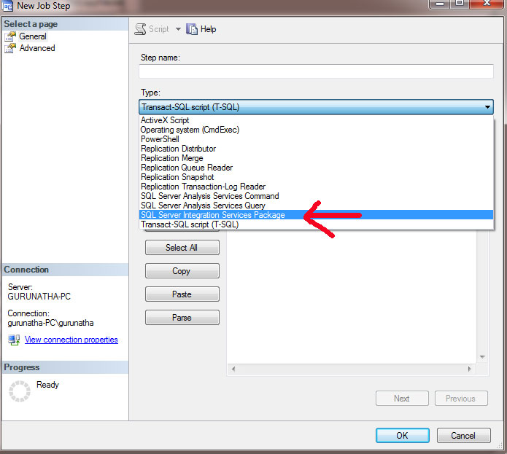This screenshot has height=454, width=507.
Task: Click the New Job Step title icon
Action: point(7,6)
